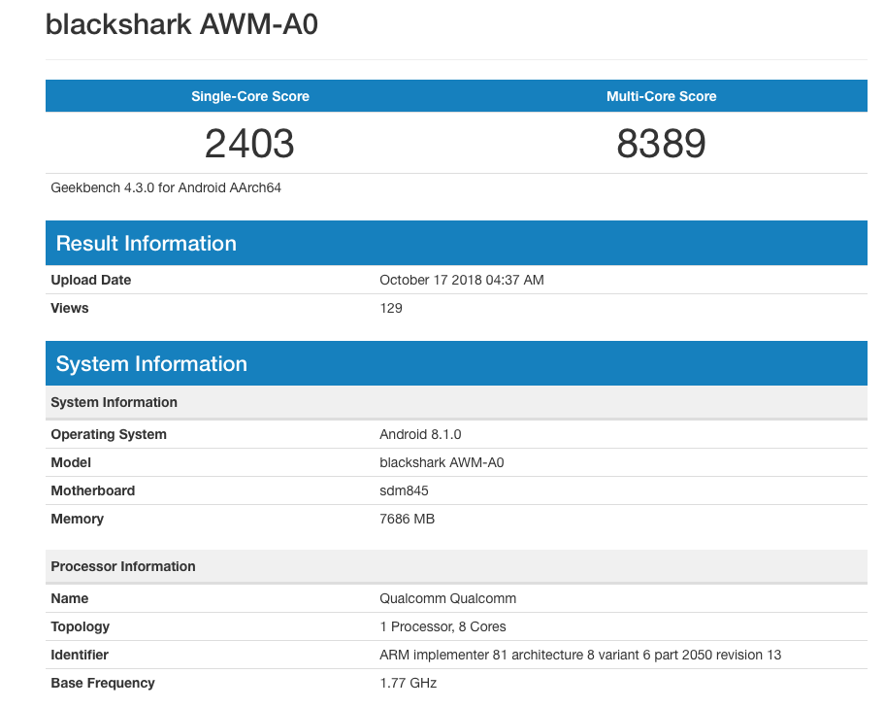The image size is (885, 708).
Task: Click the processor name Qualcomm Qualcomm
Action: point(447,598)
